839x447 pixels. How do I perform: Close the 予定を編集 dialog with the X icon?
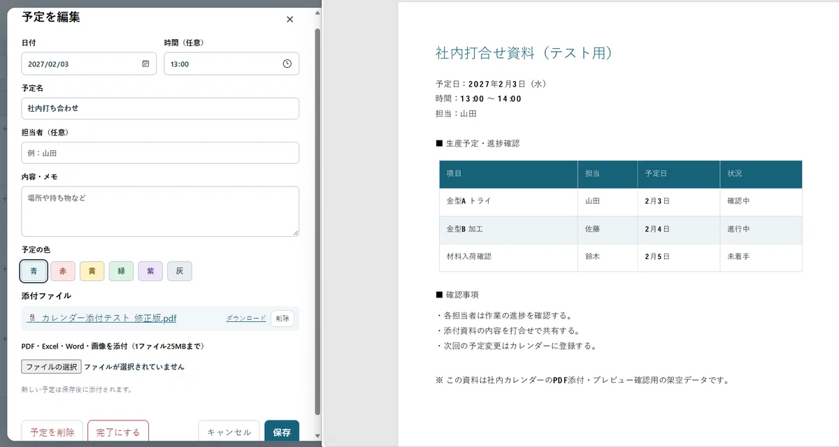(289, 20)
